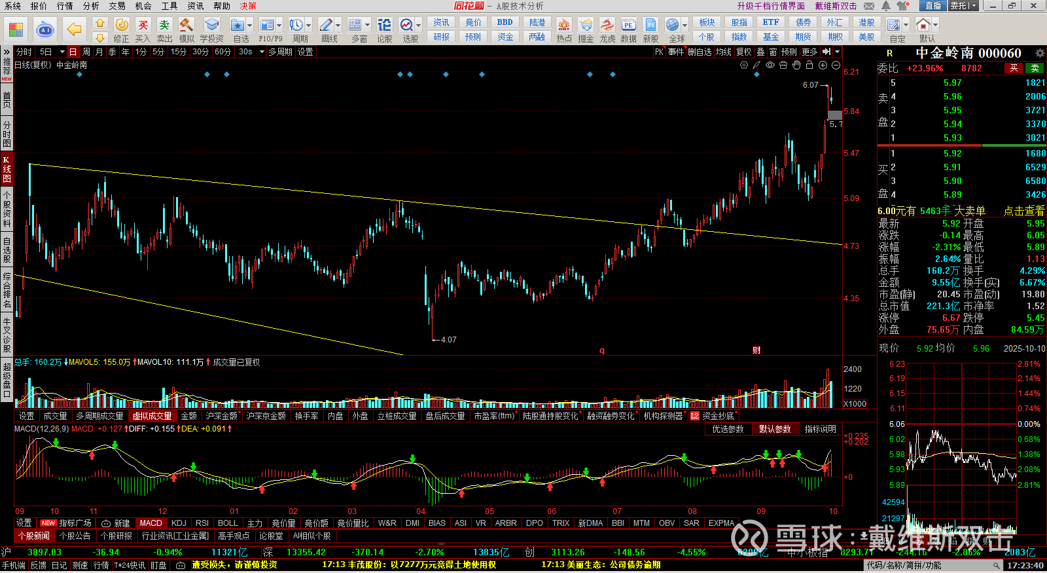
Task: Open the 多窗 multi-window icon
Action: [355, 25]
